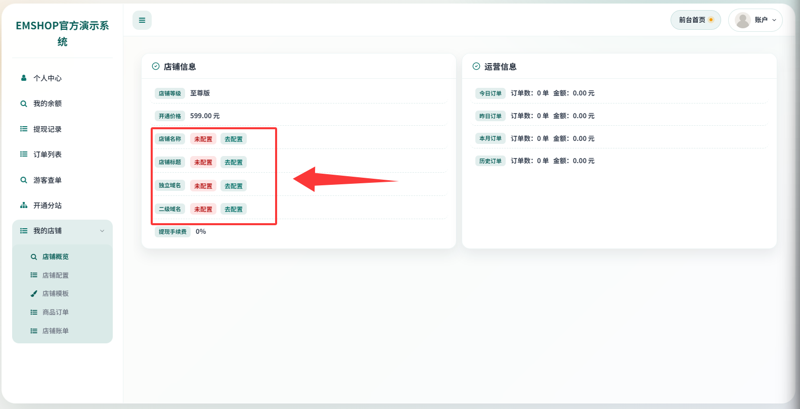This screenshot has height=409, width=800.
Task: Select 店铺配置 submenu item
Action: coord(56,275)
